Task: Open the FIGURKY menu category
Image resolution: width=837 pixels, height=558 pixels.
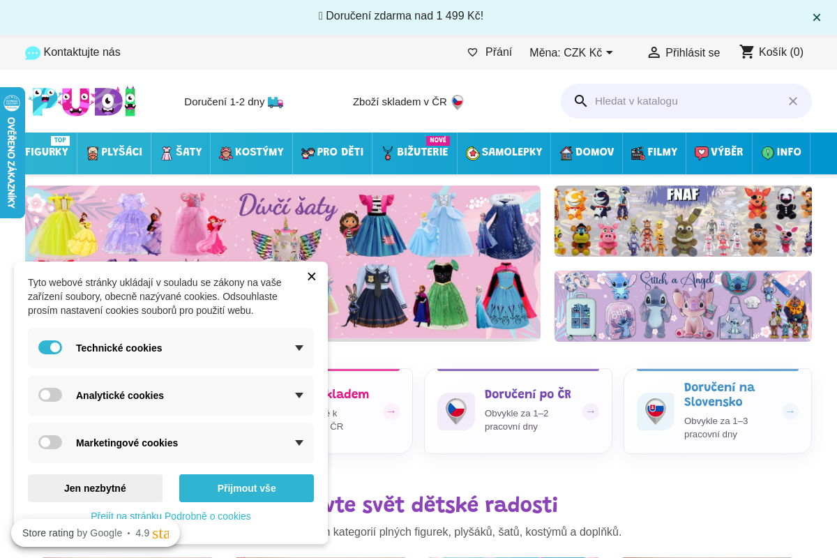Action: tap(47, 152)
